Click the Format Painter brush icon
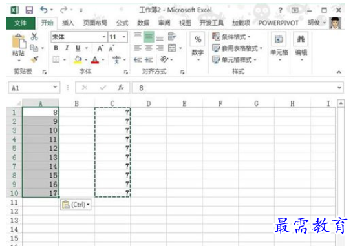Screen dimensions: 353x246 tap(34, 59)
